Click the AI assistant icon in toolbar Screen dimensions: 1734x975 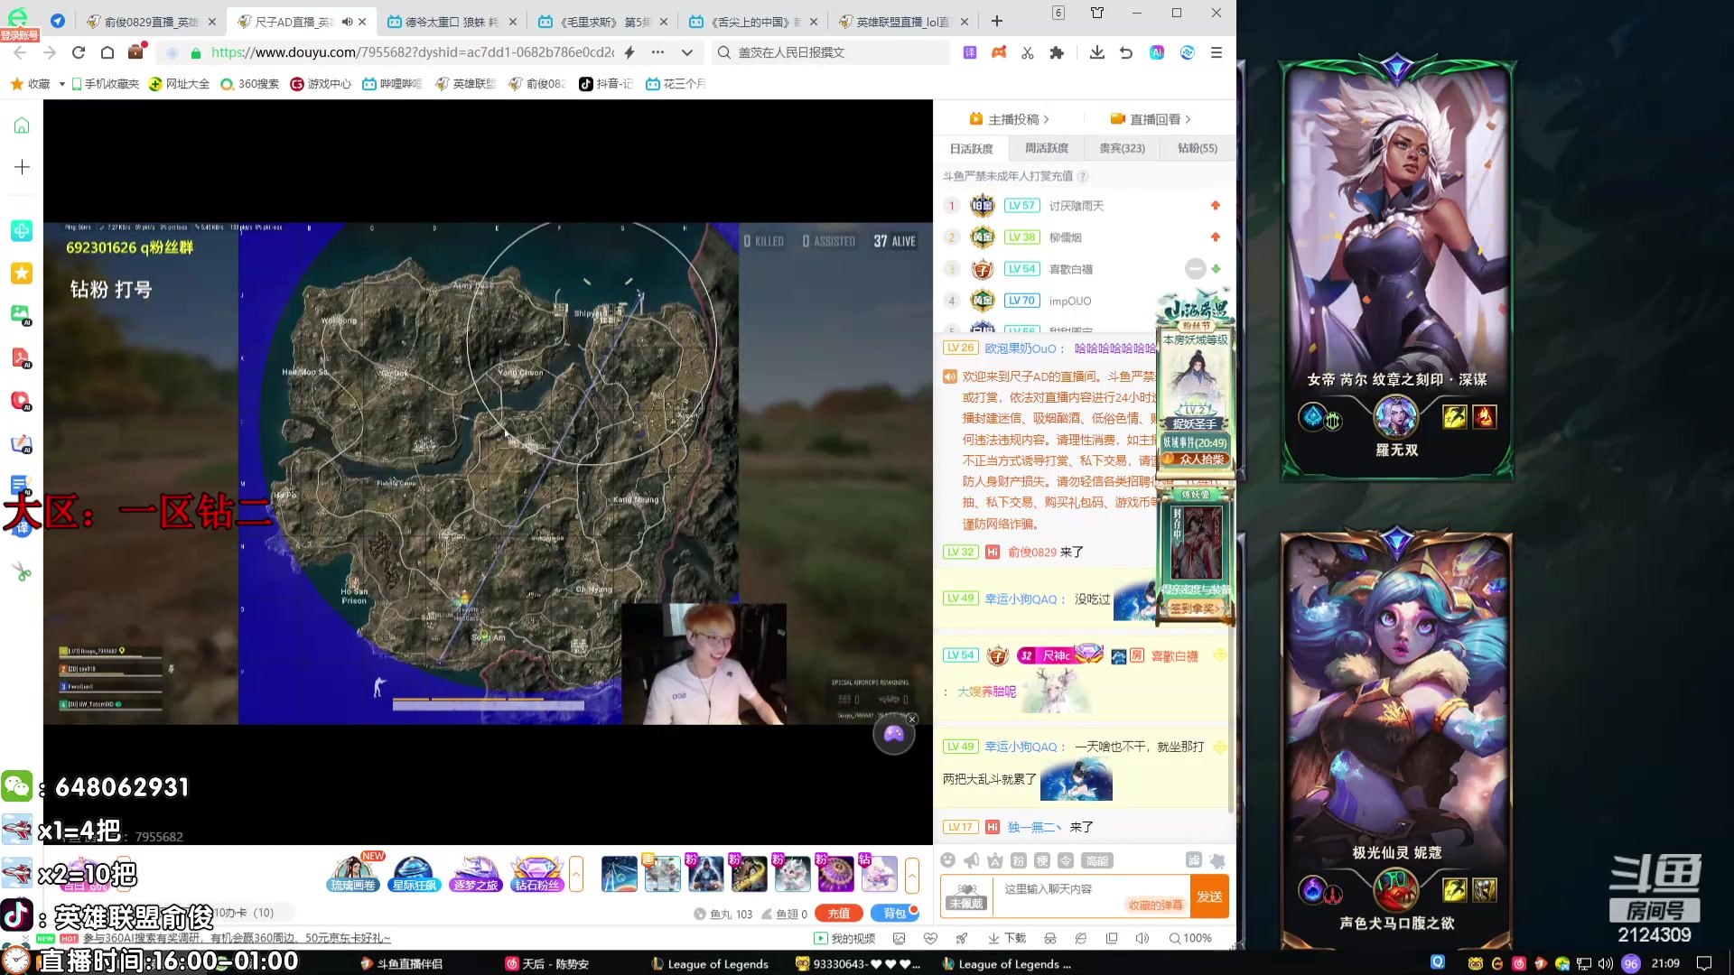point(1157,52)
